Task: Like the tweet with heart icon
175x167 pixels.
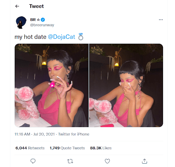Action: [x=107, y=161]
